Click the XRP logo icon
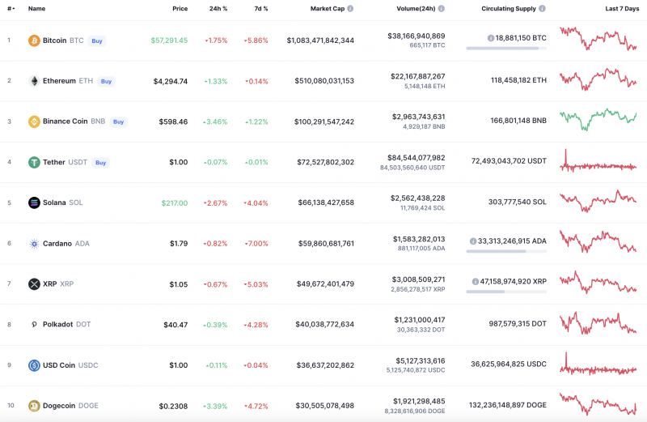 pos(34,284)
